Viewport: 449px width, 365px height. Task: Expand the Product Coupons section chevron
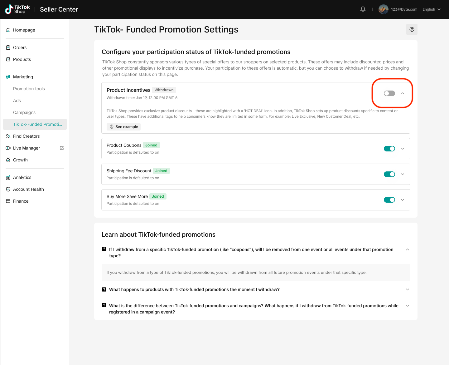click(x=403, y=149)
